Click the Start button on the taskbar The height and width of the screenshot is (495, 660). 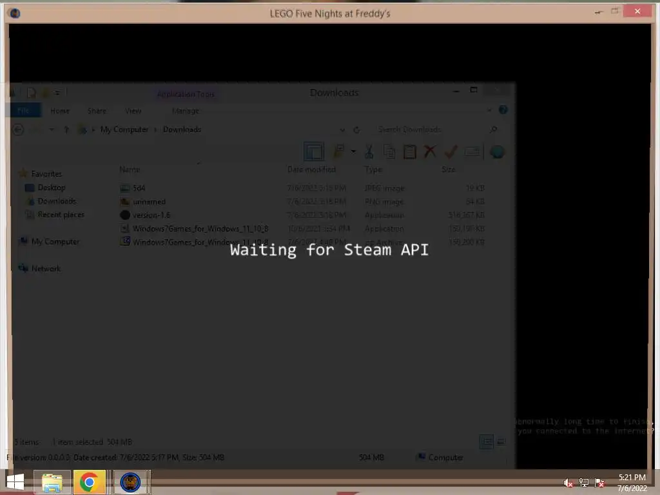pos(15,482)
